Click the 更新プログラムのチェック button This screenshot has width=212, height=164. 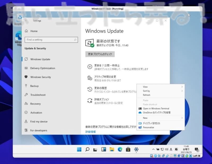pos(100,54)
